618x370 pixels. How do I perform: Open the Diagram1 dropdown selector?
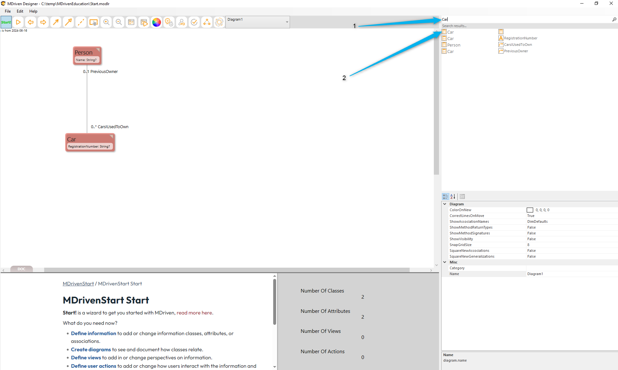click(257, 22)
